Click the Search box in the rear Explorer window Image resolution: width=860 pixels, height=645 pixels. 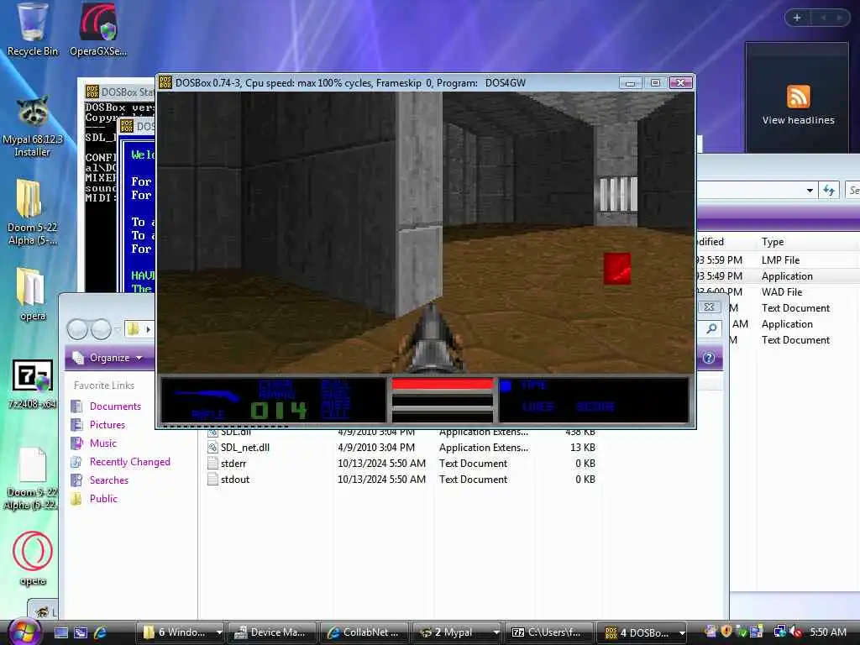(x=853, y=191)
